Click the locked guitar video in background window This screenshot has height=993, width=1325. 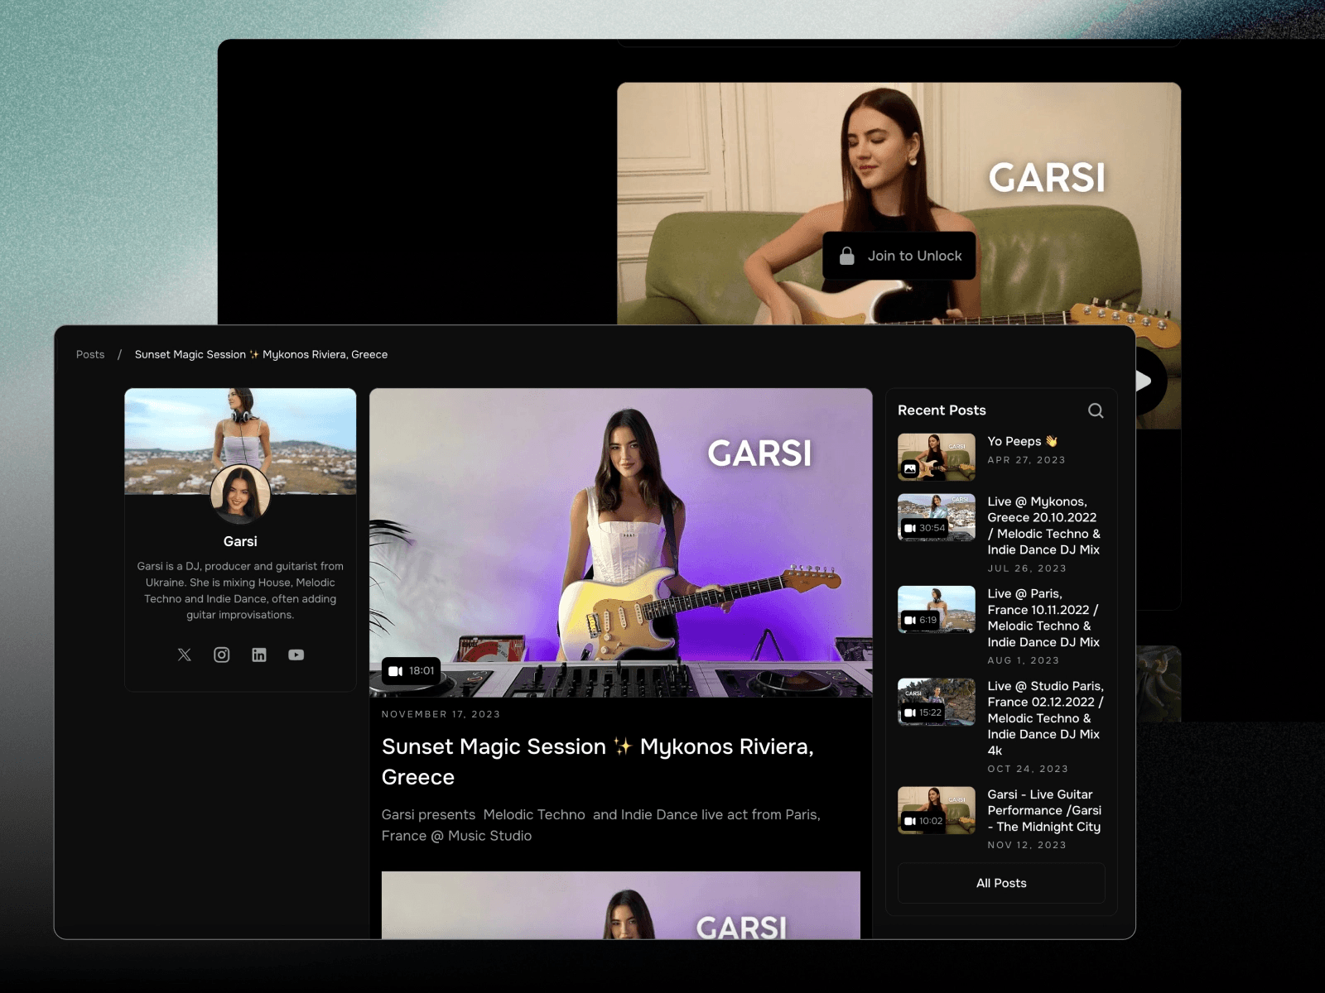(899, 203)
